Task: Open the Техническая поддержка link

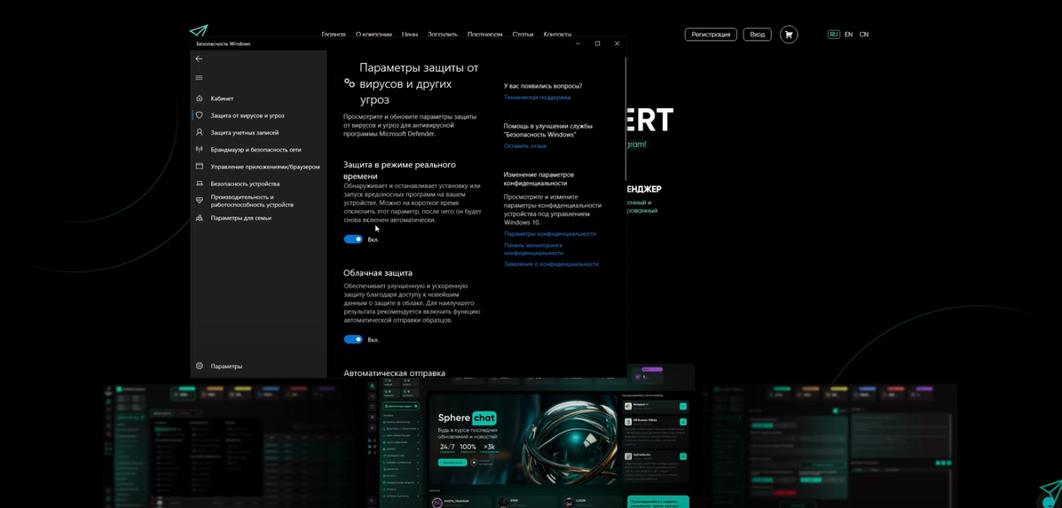Action: tap(537, 98)
